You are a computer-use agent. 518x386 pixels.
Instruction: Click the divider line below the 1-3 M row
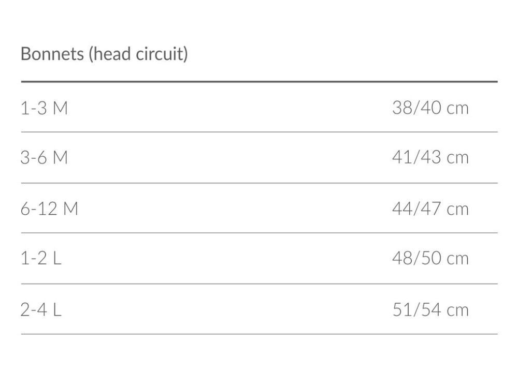259,132
